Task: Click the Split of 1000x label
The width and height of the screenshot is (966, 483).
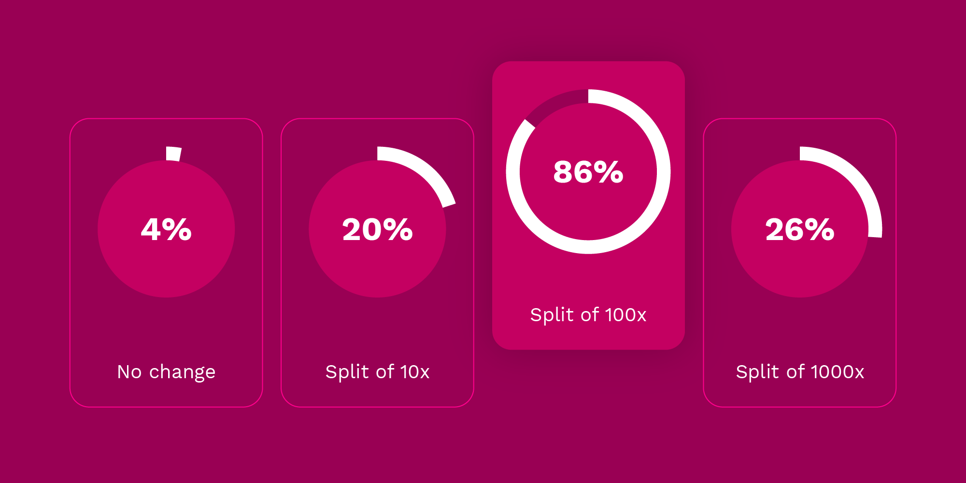Action: (800, 372)
